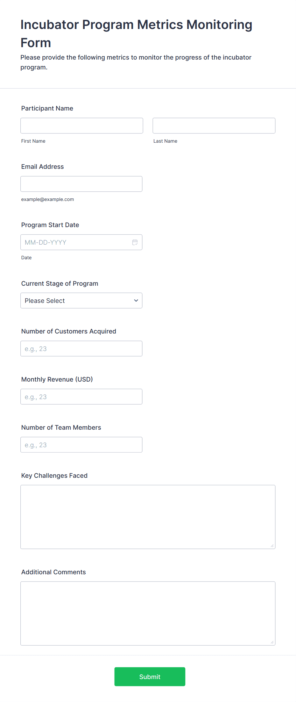Focus the Last Name text box
Viewport: 296px width, 702px height.
[214, 126]
